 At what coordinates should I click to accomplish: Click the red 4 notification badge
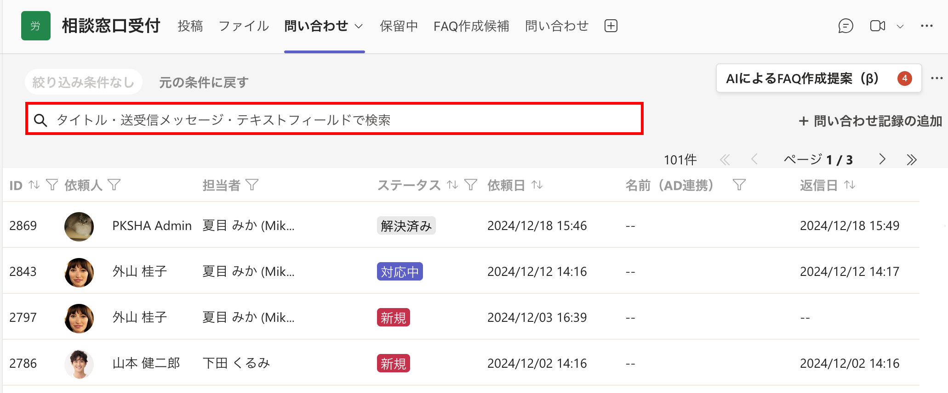pyautogui.click(x=904, y=79)
